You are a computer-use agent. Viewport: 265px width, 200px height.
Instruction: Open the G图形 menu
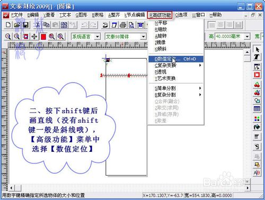click(x=81, y=15)
